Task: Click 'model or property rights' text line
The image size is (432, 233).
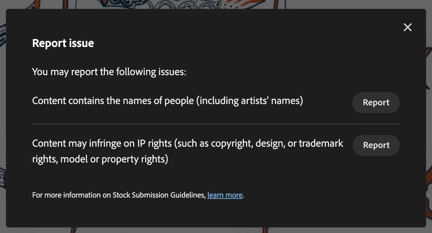Action: [100, 159]
